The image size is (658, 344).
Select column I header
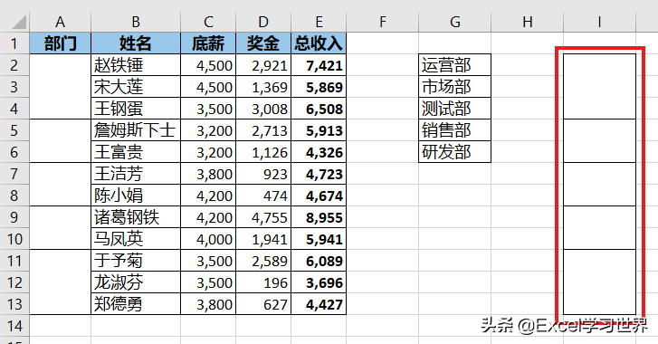point(600,22)
